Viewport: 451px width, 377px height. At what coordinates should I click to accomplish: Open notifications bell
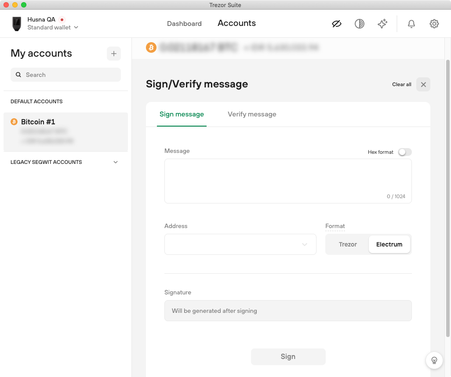pyautogui.click(x=411, y=24)
